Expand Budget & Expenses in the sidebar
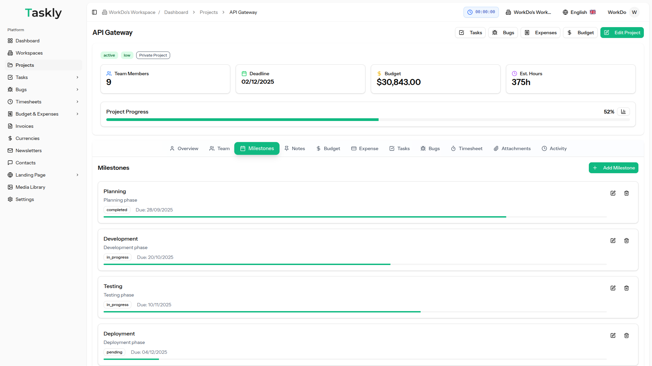The image size is (652, 366). pos(78,114)
